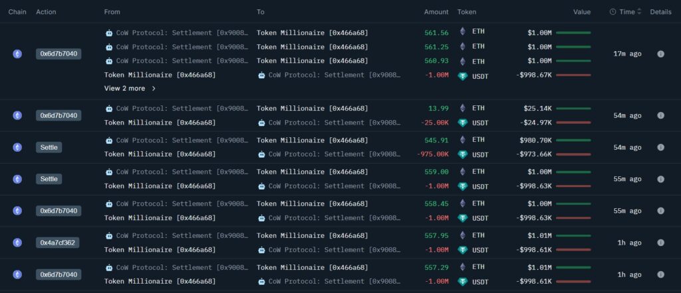The width and height of the screenshot is (681, 293).
Task: Open details info icon for 557.95 ETH transaction
Action: pyautogui.click(x=660, y=243)
